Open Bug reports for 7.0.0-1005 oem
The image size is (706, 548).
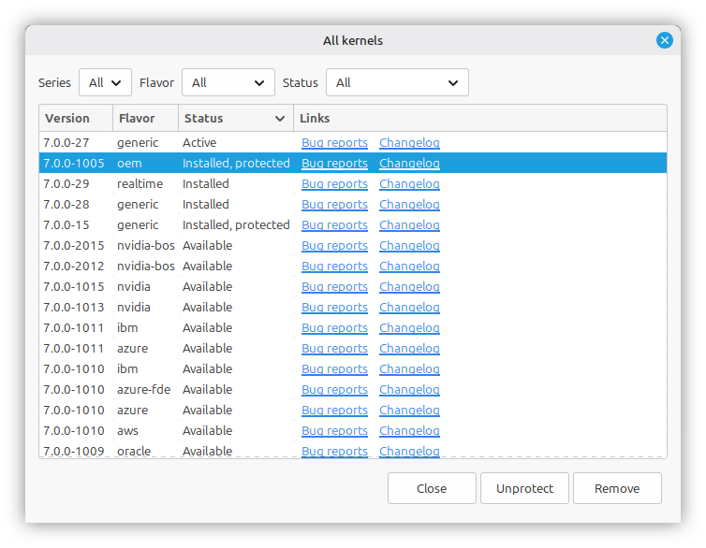334,164
